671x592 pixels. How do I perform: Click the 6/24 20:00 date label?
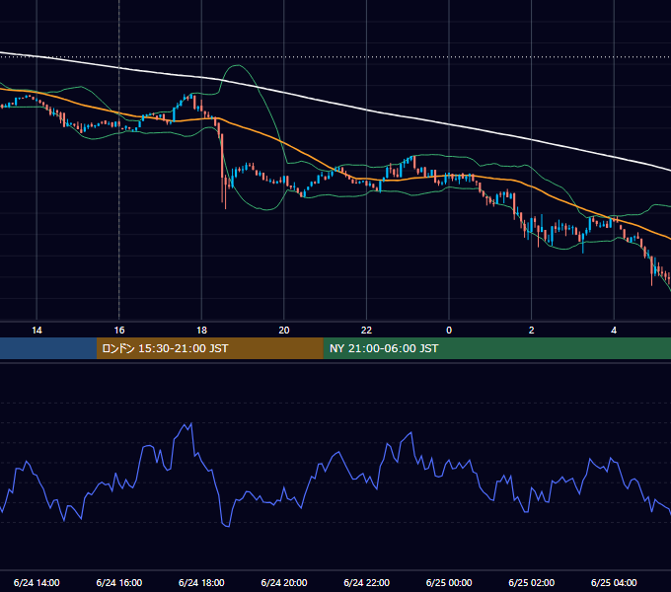coord(284,582)
